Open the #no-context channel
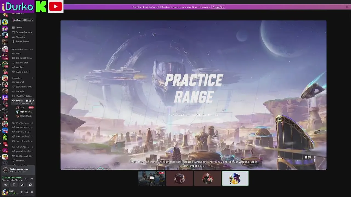 click(x=23, y=161)
